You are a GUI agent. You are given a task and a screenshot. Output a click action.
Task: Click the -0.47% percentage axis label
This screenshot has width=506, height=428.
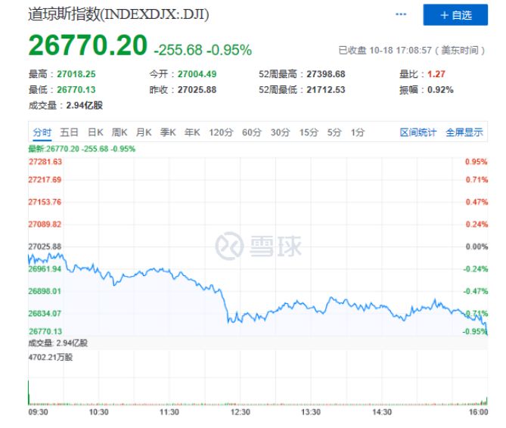tap(476, 291)
